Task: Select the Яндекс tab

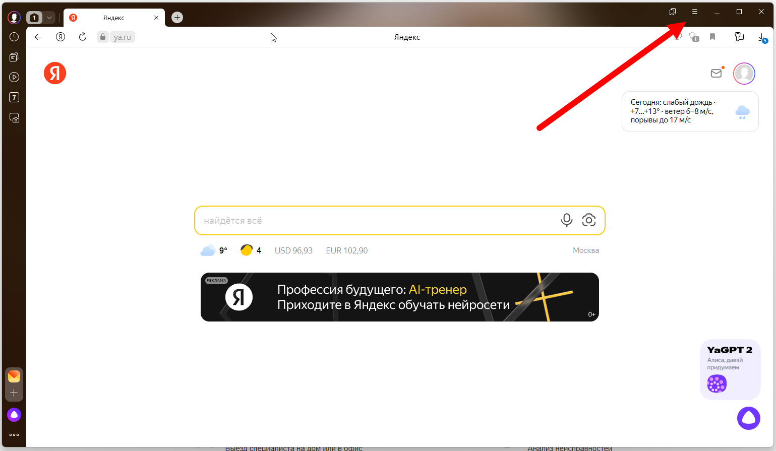Action: coord(113,18)
